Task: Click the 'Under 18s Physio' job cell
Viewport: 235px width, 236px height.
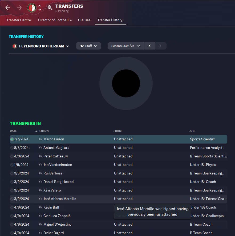Action: (203, 165)
